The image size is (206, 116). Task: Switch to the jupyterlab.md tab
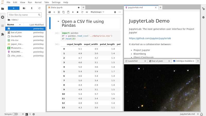tap(141, 7)
